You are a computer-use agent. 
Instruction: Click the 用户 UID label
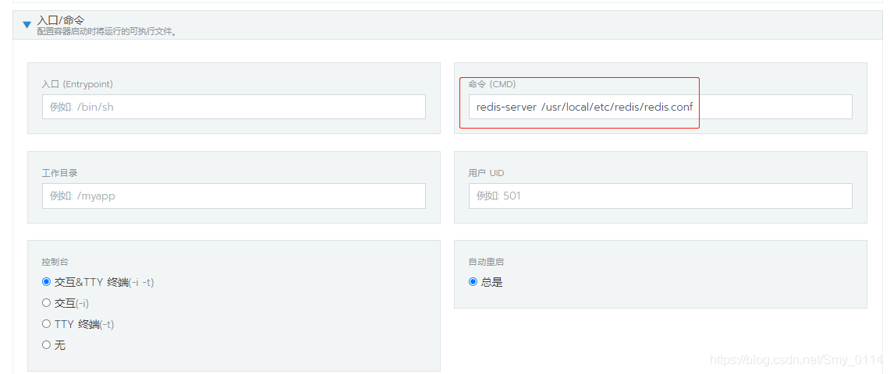486,173
